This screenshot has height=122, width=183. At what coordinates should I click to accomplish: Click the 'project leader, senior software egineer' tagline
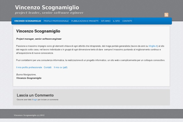[49, 13]
